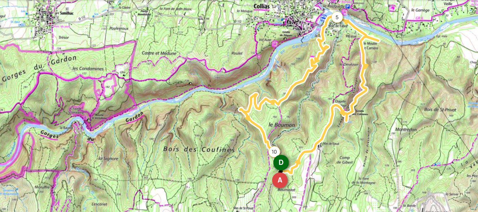Click the Bois des Coufines label
The image size is (478, 212).
point(199,149)
